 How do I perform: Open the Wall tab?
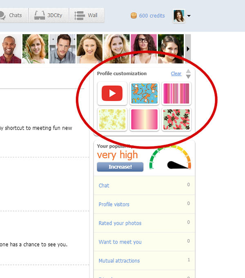pyautogui.click(x=87, y=16)
